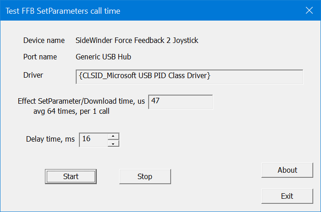
Task: Click the Stop button
Action: click(x=145, y=176)
